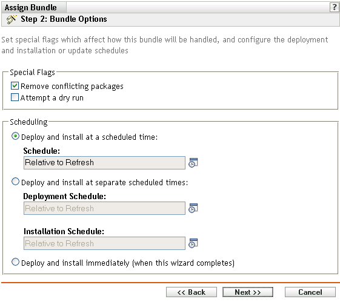Click the Schedule Relative to Refresh field
Image resolution: width=340 pixels, height=302 pixels.
pos(104,163)
